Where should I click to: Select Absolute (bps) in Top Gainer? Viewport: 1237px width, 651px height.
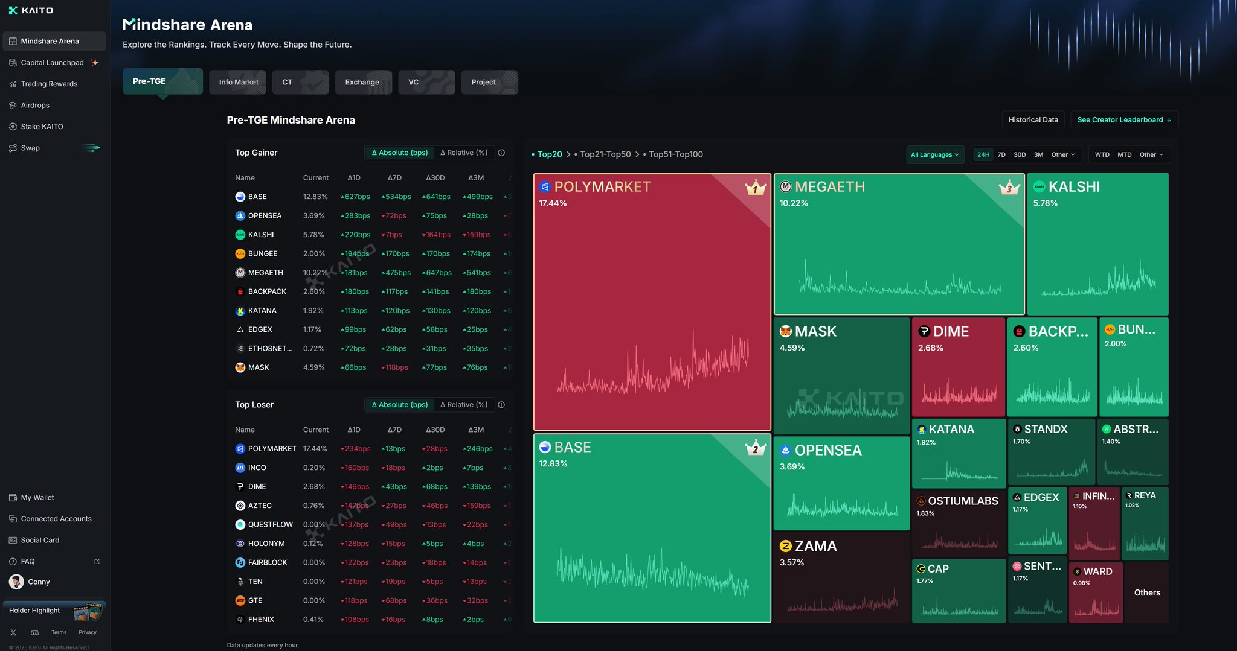(x=399, y=153)
